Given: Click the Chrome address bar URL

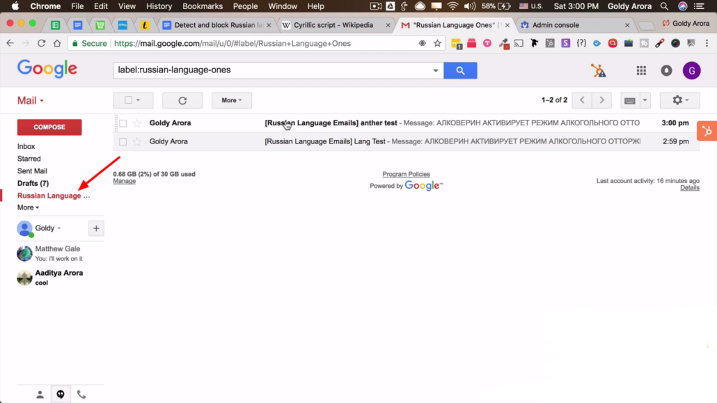Looking at the screenshot, I should tap(233, 43).
